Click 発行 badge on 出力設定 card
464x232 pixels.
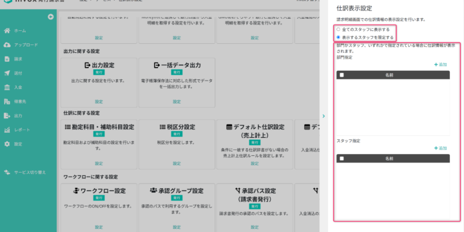99,72
